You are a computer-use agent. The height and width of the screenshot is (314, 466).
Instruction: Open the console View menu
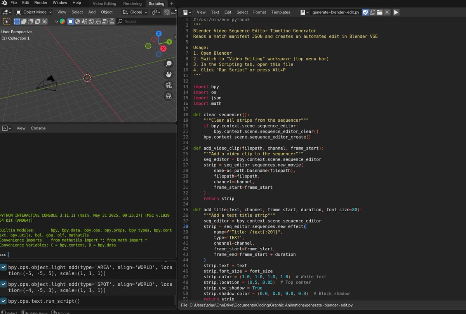(x=21, y=128)
